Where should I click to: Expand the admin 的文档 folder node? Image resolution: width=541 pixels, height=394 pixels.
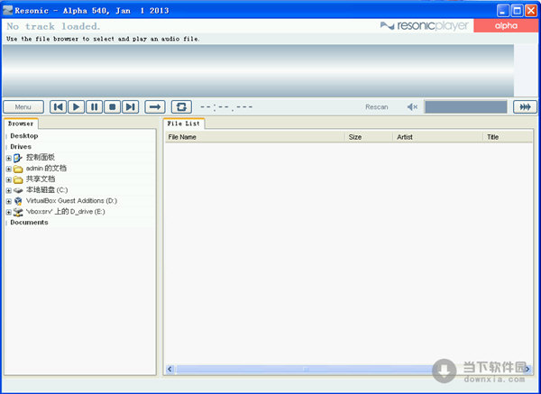coord(9,170)
